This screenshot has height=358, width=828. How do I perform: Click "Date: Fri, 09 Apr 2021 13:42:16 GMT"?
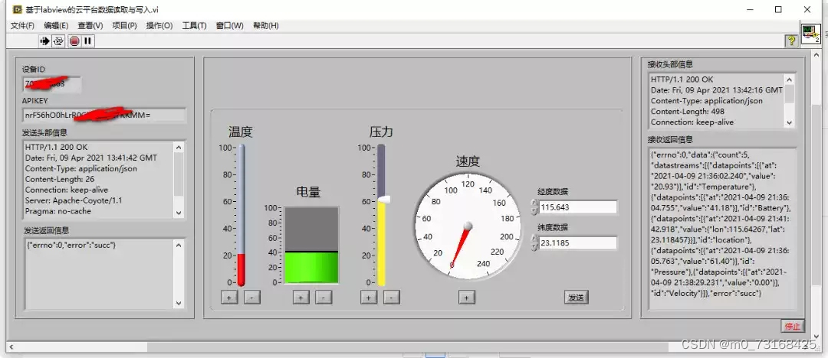click(717, 90)
